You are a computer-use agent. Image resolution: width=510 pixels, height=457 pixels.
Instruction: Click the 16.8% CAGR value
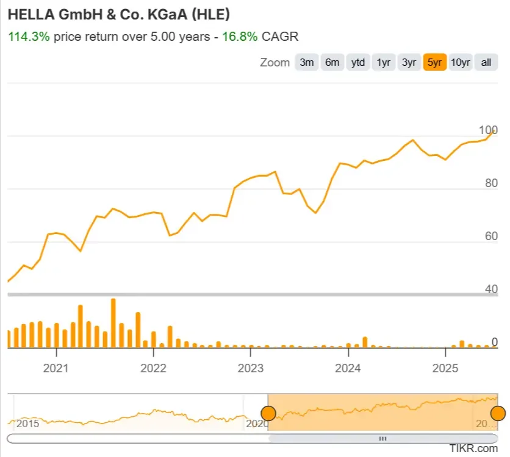(x=240, y=37)
